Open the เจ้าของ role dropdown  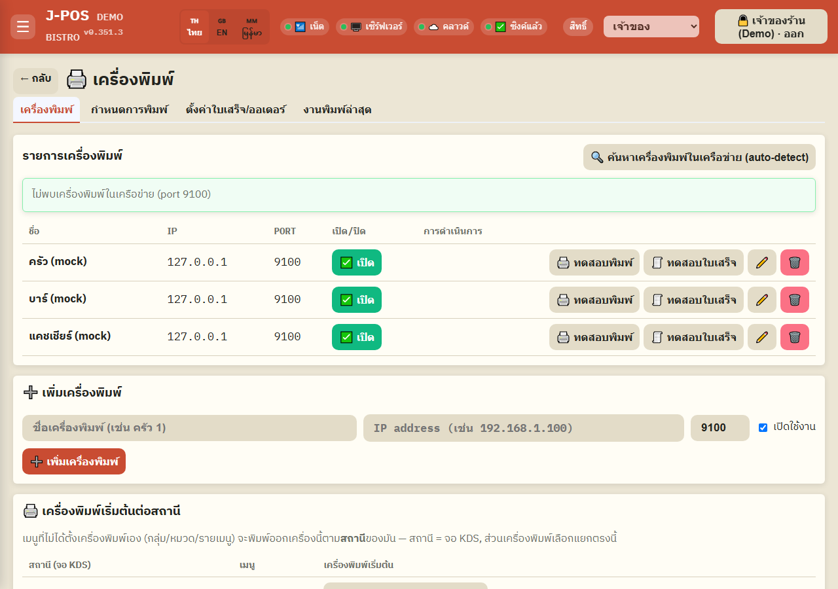coord(651,27)
